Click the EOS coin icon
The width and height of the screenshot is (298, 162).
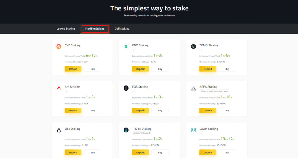pyautogui.click(x=126, y=88)
